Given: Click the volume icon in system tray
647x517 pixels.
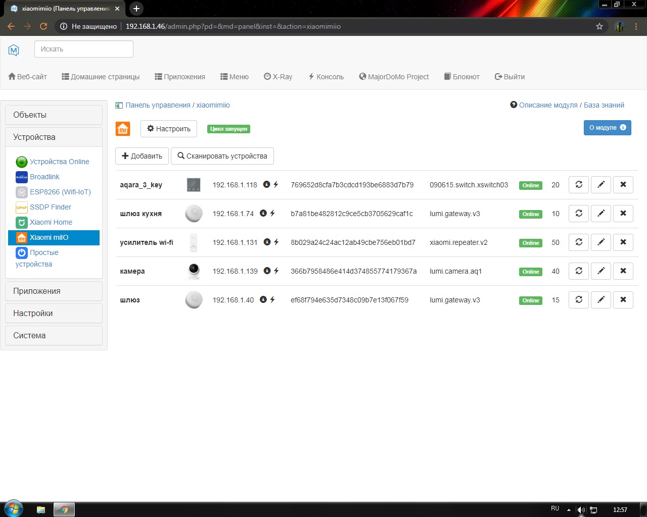Looking at the screenshot, I should point(581,509).
